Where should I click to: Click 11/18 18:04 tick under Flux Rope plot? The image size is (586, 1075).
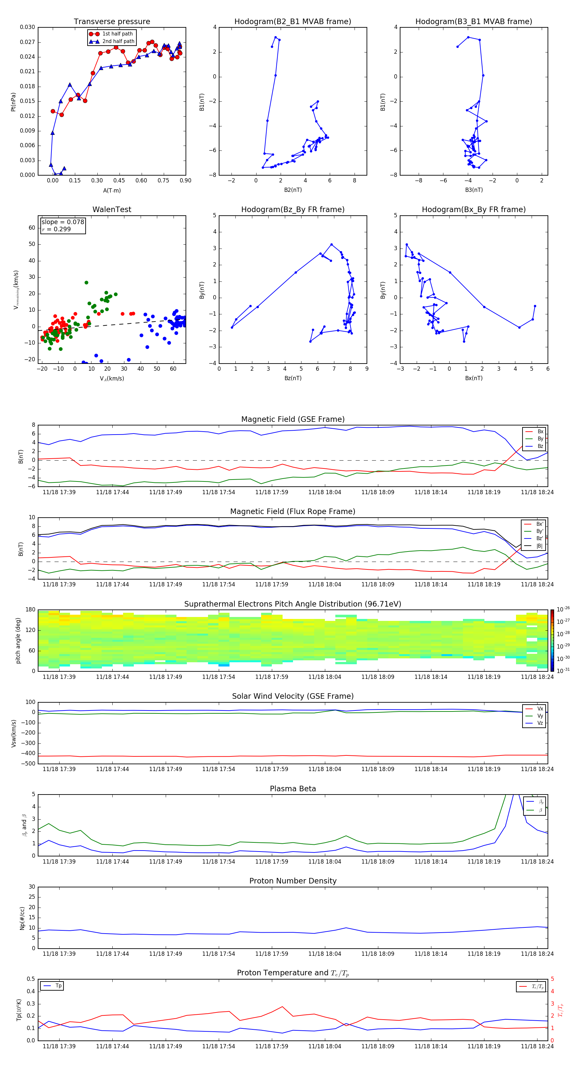click(x=325, y=585)
